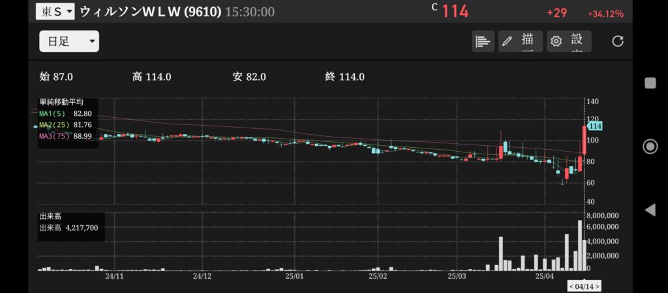The height and width of the screenshot is (293, 668).
Task: Open the 日足 timeframe dropdown
Action: click(69, 42)
